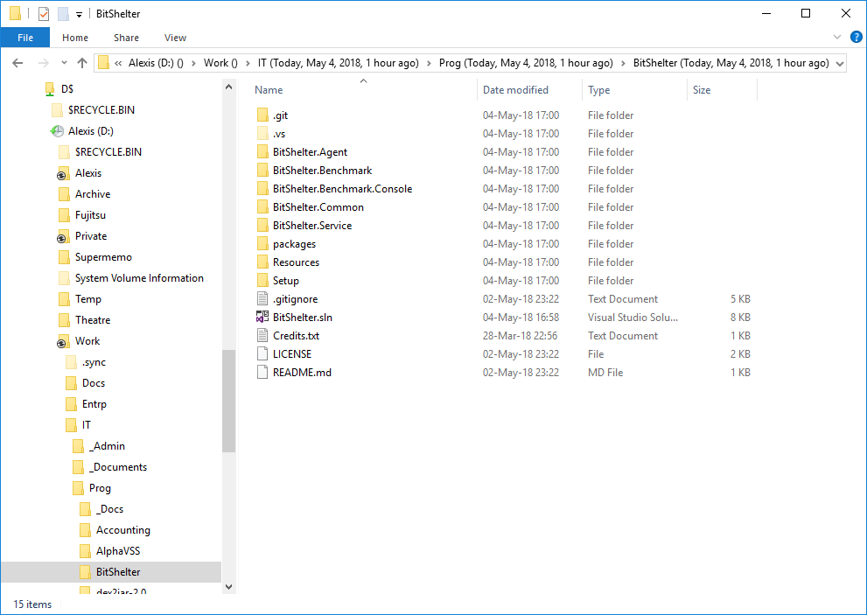
Task: Open Customize Quick Access Toolbar dropdown
Action: coord(79,14)
